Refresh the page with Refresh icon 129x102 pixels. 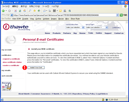click(20, 11)
